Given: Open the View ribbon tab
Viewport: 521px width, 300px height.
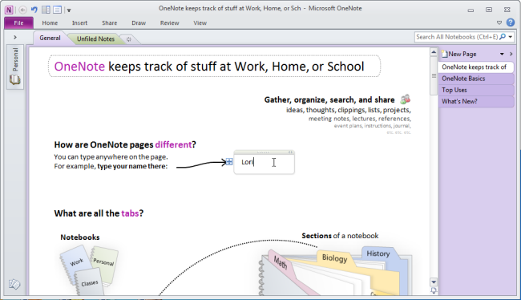Looking at the screenshot, I should 200,23.
